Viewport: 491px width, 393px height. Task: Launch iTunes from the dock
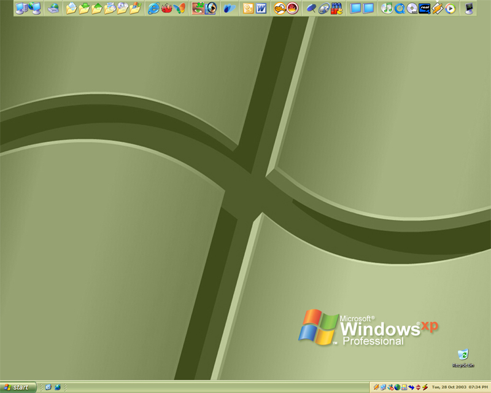pos(387,8)
